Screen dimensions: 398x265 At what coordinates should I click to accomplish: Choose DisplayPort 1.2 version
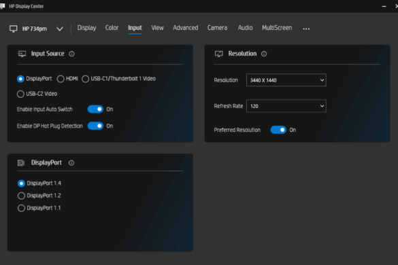21,196
